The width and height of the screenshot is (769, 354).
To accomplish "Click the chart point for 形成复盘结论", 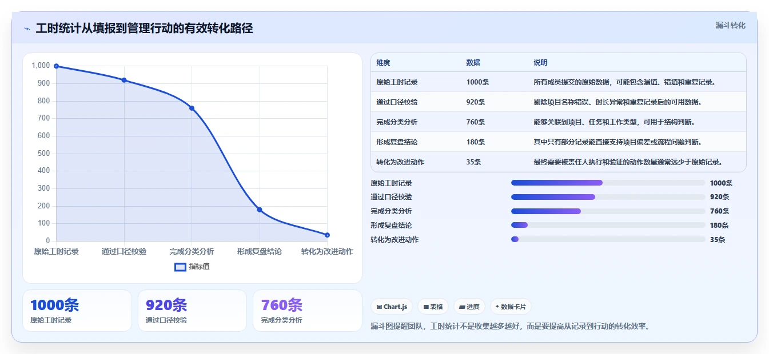I will [260, 210].
